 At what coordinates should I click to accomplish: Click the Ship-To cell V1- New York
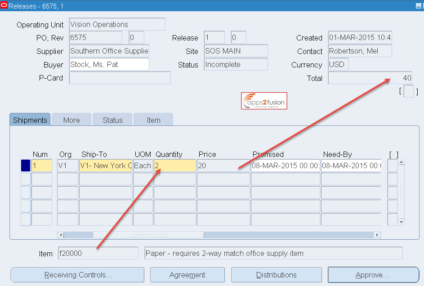click(x=106, y=165)
